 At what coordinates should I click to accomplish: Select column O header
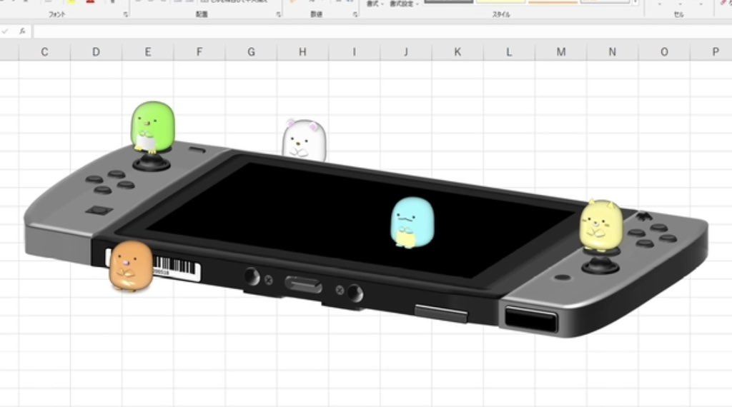click(x=664, y=51)
